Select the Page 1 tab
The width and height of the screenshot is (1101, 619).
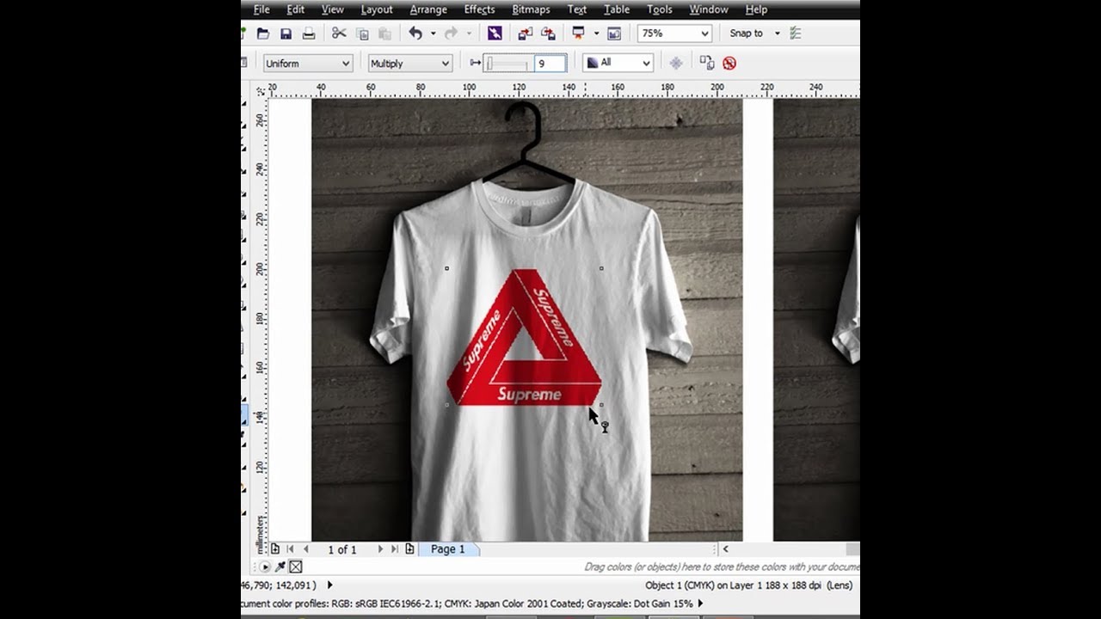click(x=448, y=549)
